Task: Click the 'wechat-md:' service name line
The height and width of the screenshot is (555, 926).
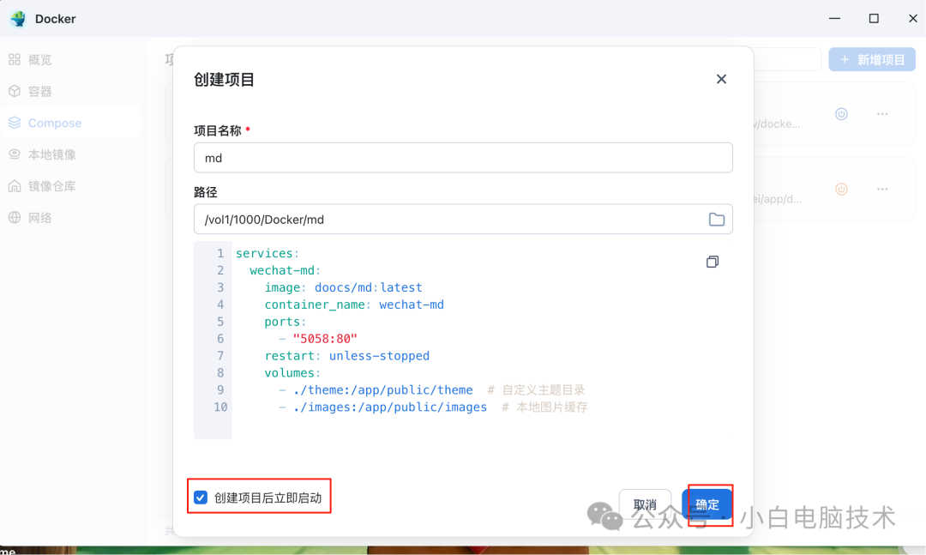Action: (x=285, y=270)
